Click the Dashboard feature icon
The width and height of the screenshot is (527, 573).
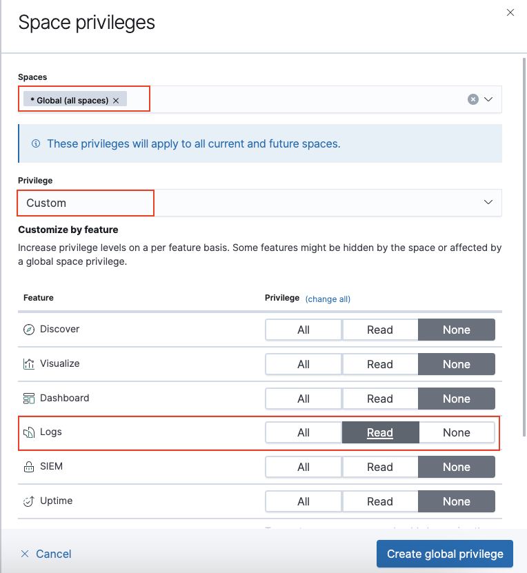29,399
